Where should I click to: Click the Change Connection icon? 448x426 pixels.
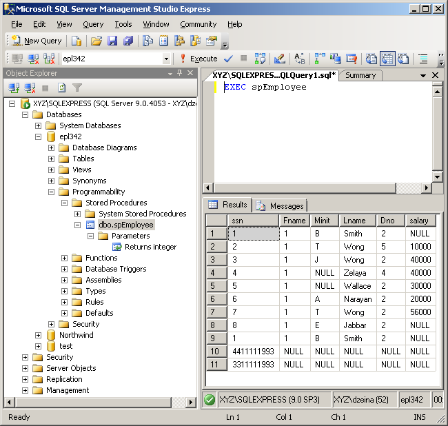(49, 59)
